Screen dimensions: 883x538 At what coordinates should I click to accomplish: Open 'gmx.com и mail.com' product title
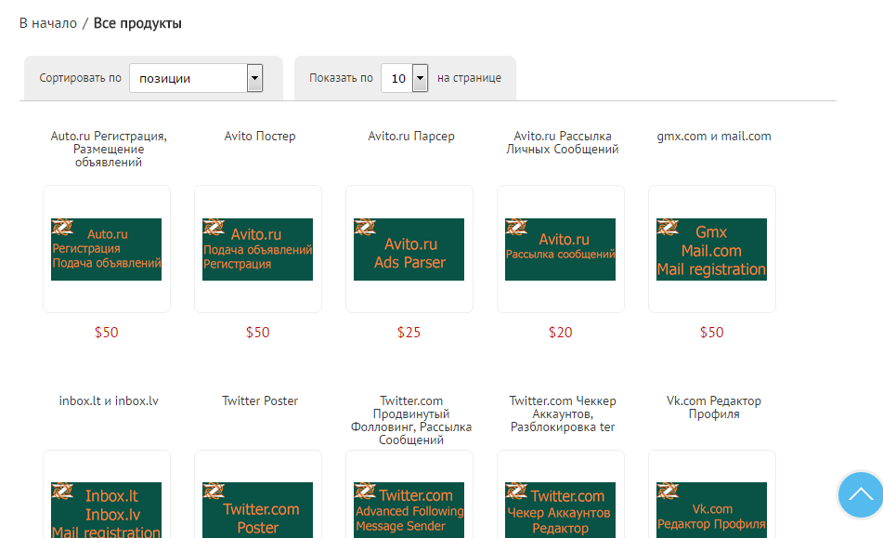[x=713, y=136]
